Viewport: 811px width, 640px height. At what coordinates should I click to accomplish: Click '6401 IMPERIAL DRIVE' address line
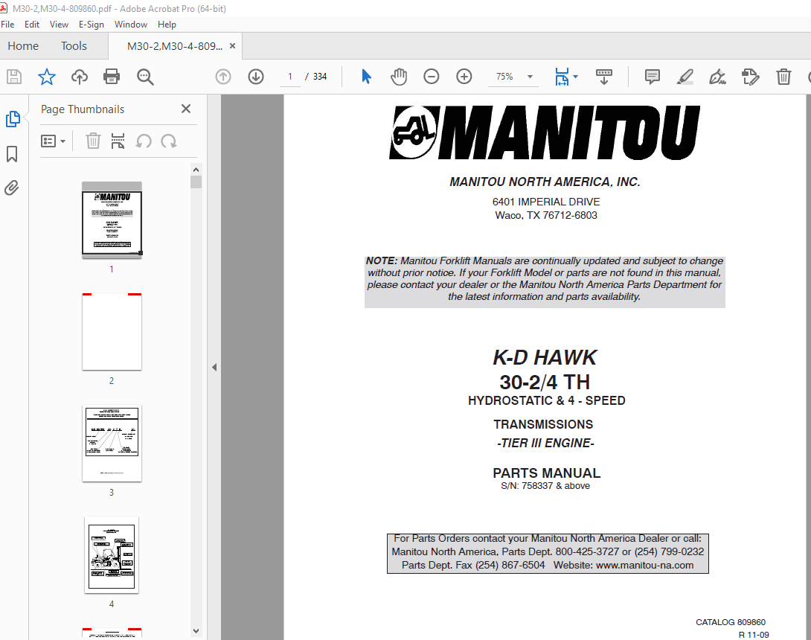[x=546, y=202]
